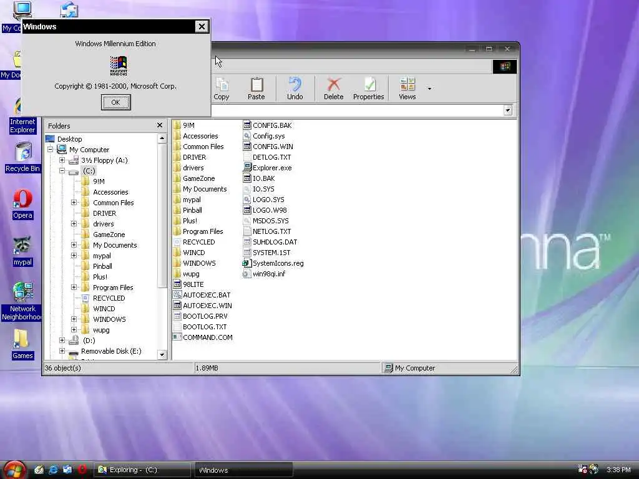Close the Folders pane

coord(160,125)
